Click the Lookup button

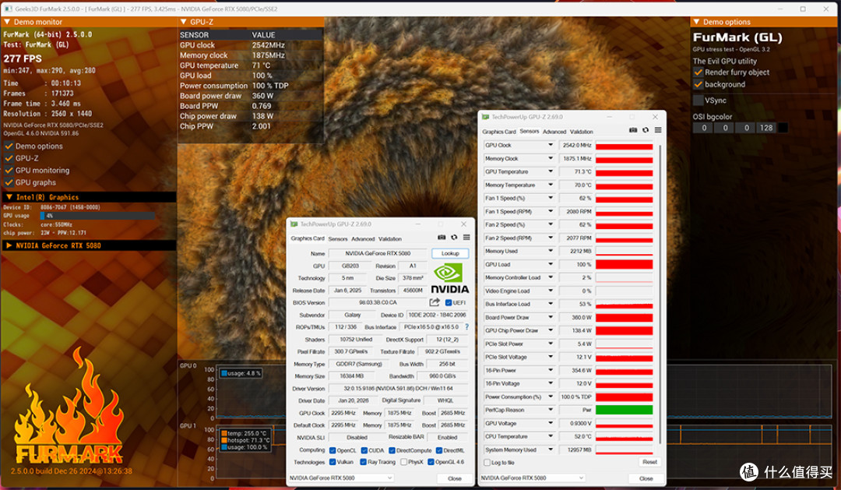click(450, 253)
